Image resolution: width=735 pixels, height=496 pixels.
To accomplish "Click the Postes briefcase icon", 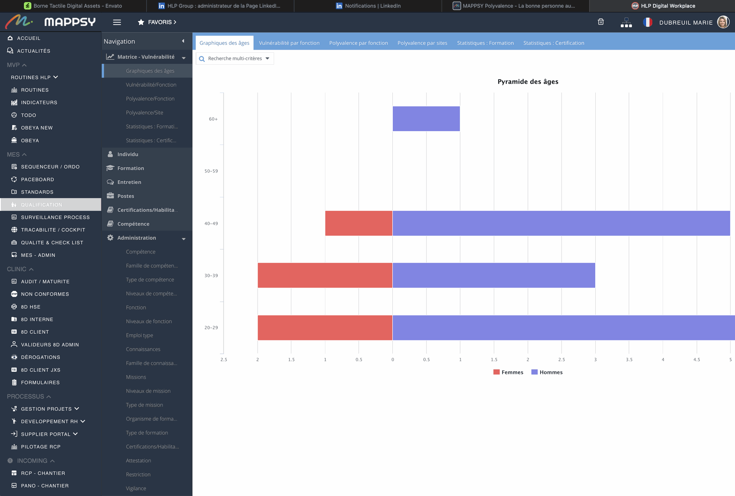I will (110, 196).
